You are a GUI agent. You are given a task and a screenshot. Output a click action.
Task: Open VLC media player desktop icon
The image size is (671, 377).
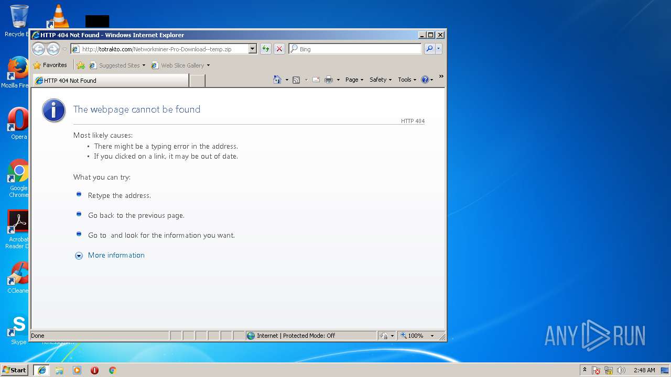pos(59,16)
